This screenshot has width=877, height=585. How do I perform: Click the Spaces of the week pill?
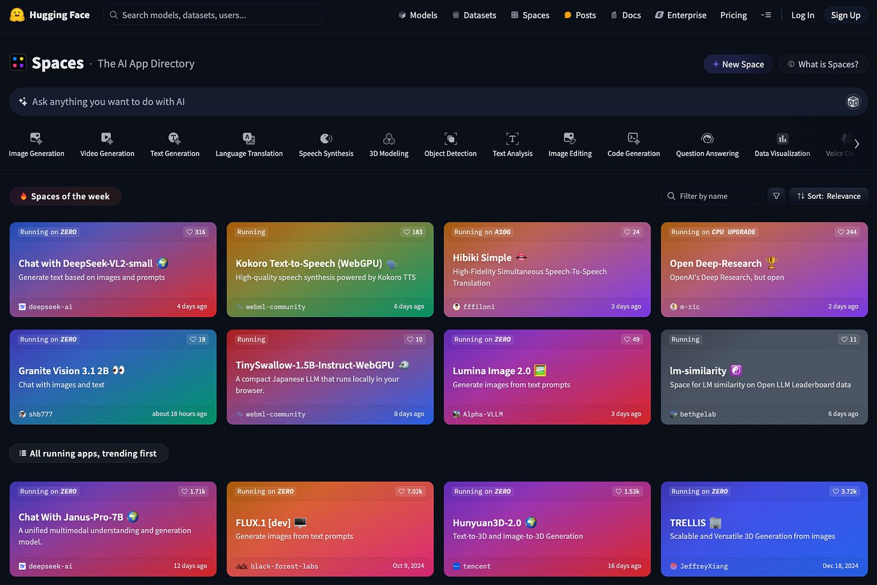tap(65, 196)
